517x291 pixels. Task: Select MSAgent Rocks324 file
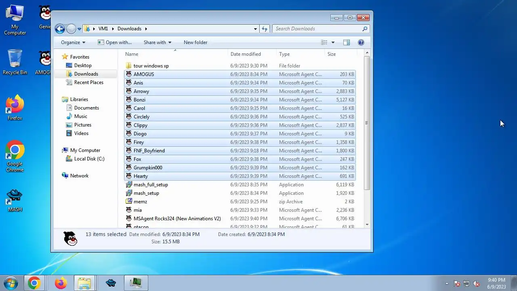point(177,219)
